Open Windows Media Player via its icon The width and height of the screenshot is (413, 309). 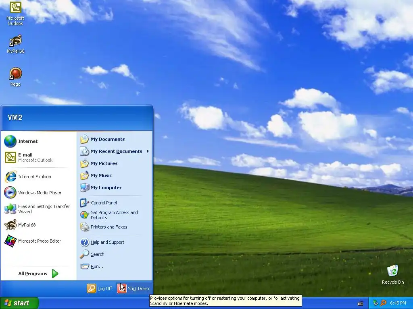(10, 193)
